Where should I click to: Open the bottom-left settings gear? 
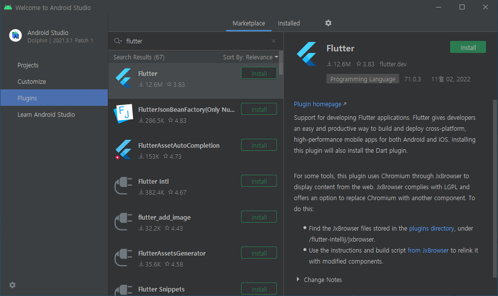[x=12, y=285]
